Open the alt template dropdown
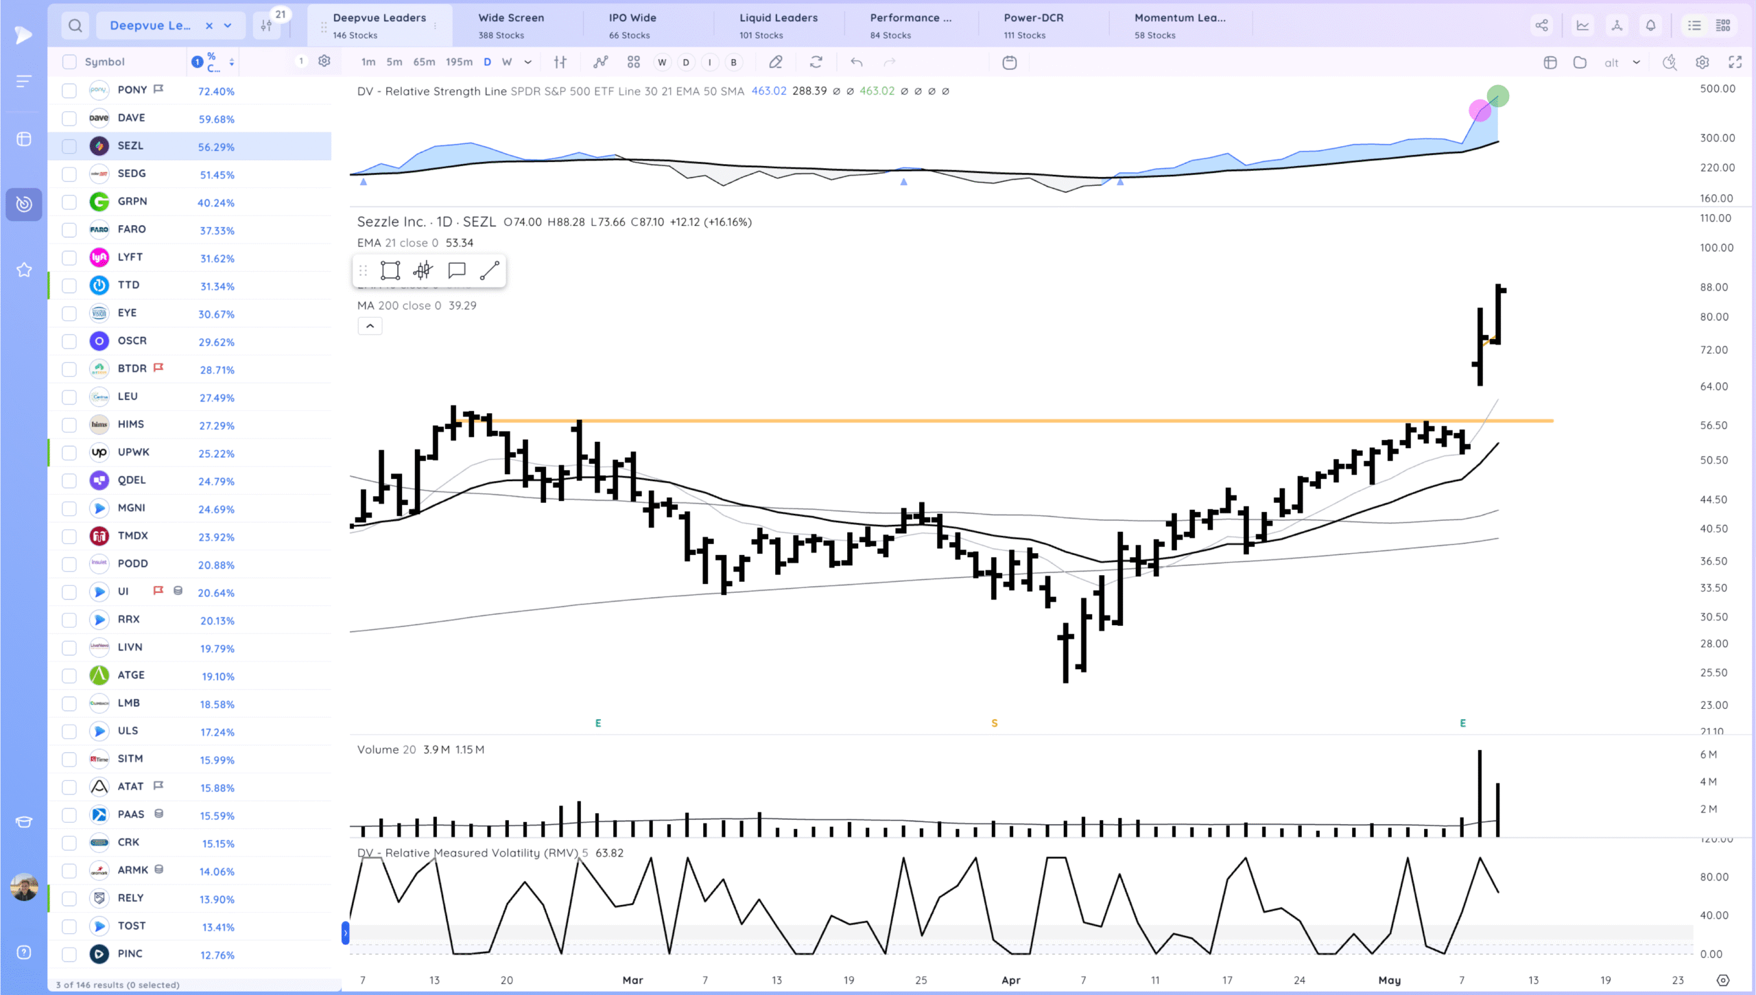This screenshot has height=995, width=1756. (1622, 62)
